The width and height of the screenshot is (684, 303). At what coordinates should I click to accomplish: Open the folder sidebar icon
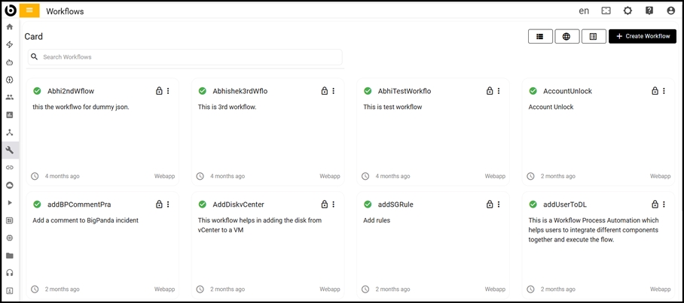click(x=10, y=256)
